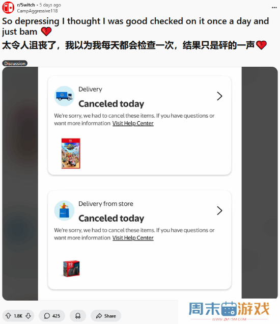The image size is (280, 324).
Task: Click the store delivery bag icon
Action: [64, 210]
